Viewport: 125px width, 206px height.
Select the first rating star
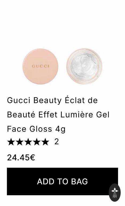tap(11, 142)
